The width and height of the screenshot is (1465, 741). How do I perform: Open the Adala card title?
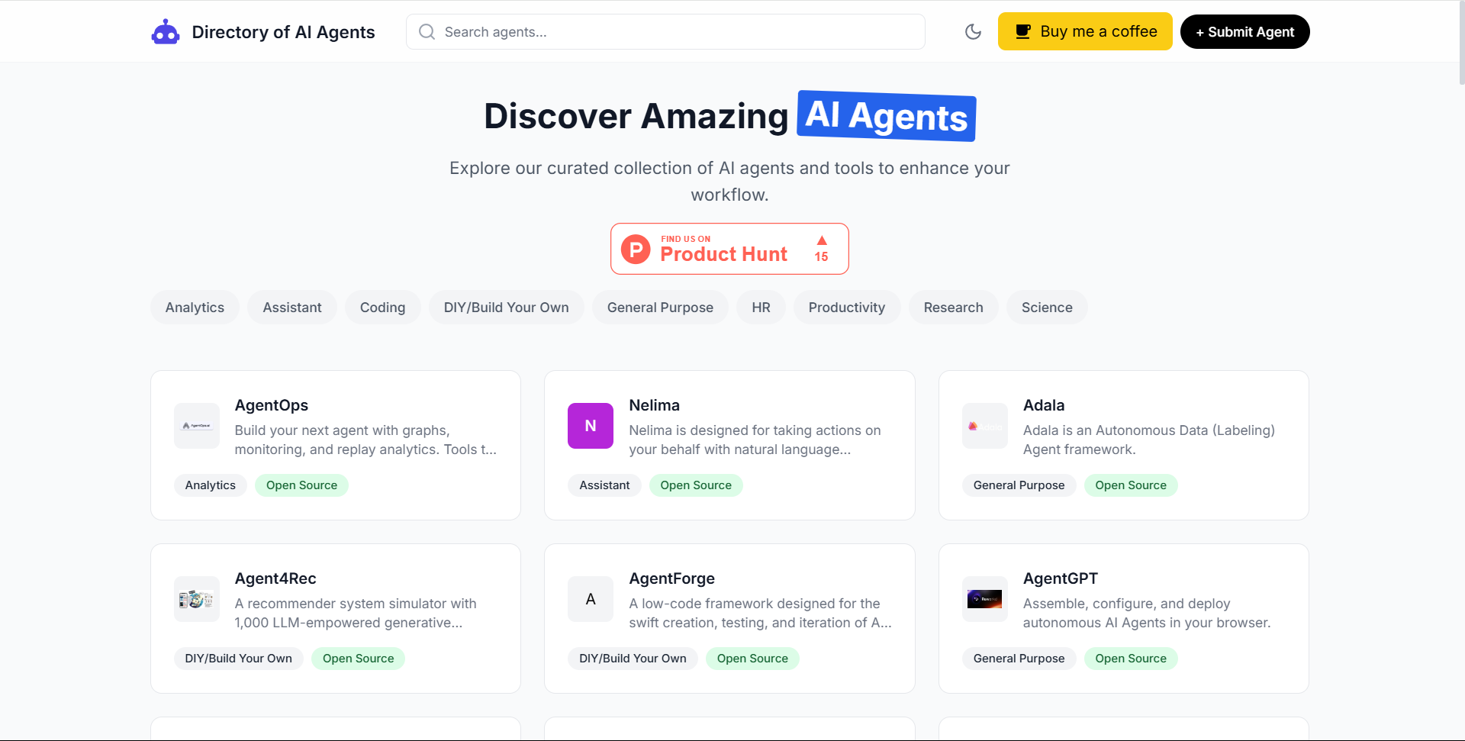(1044, 405)
